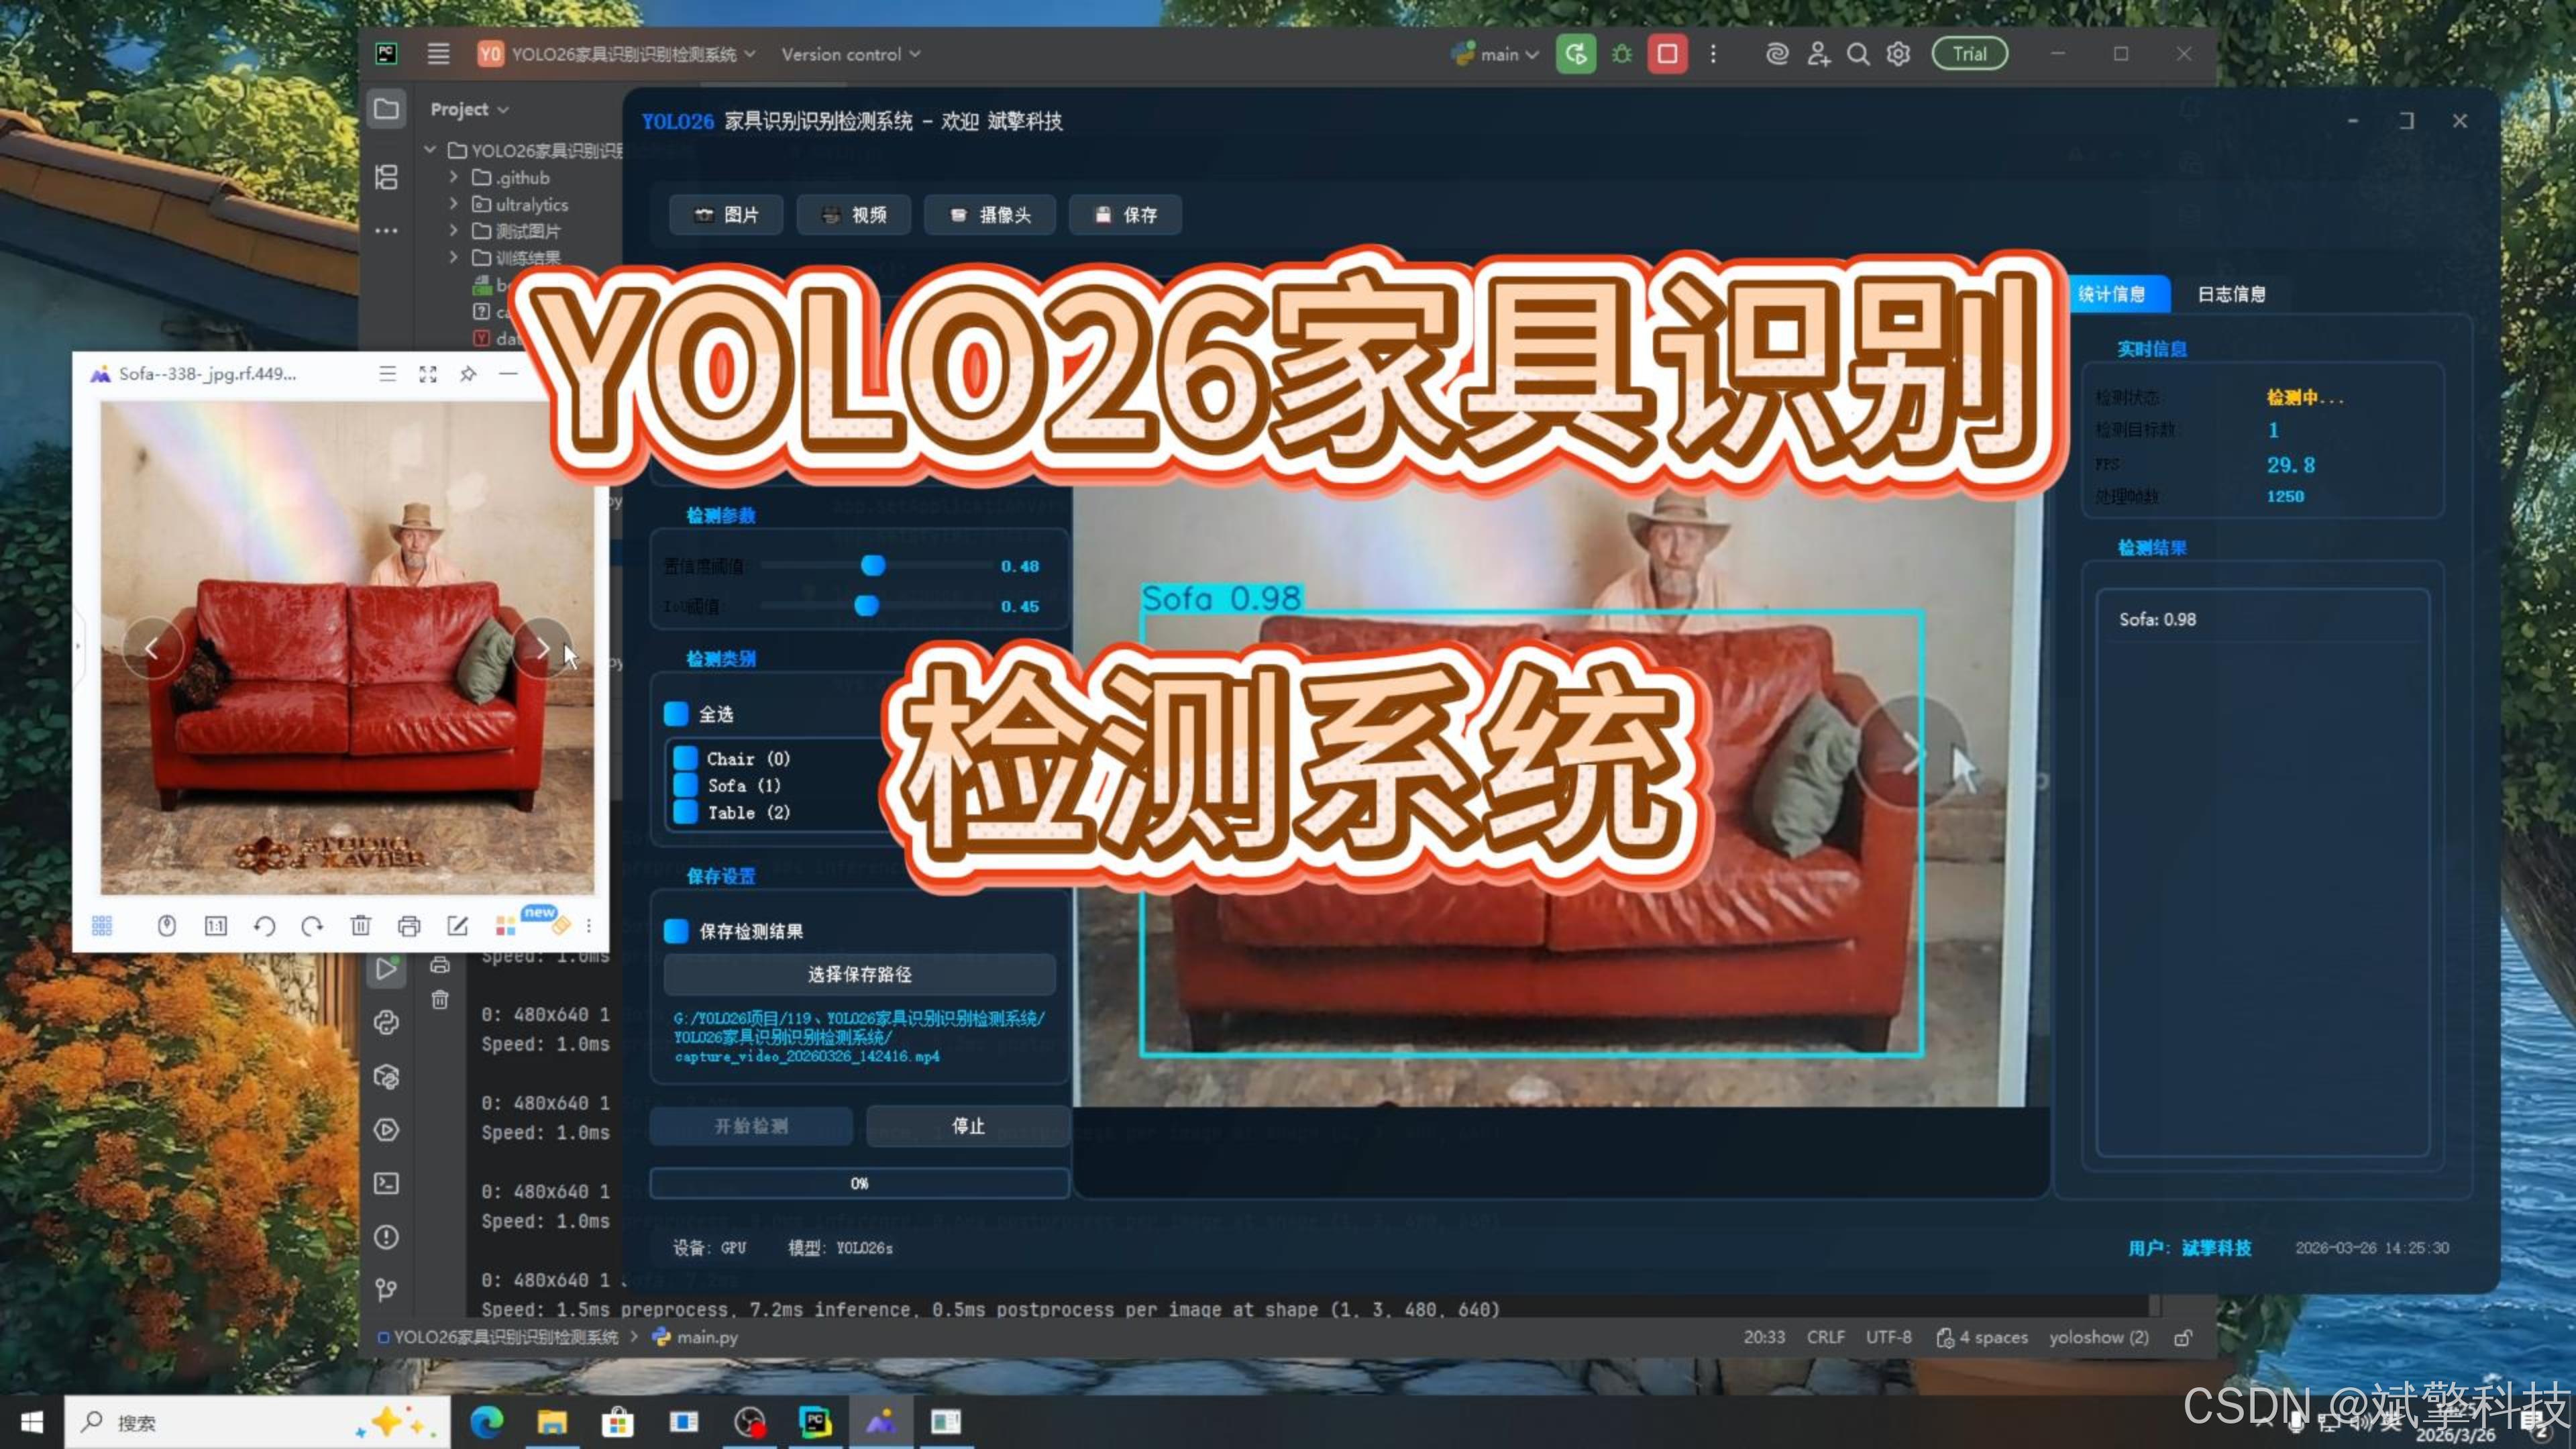Click the 选择保存路径 button
This screenshot has height=1449, width=2576.
(860, 974)
